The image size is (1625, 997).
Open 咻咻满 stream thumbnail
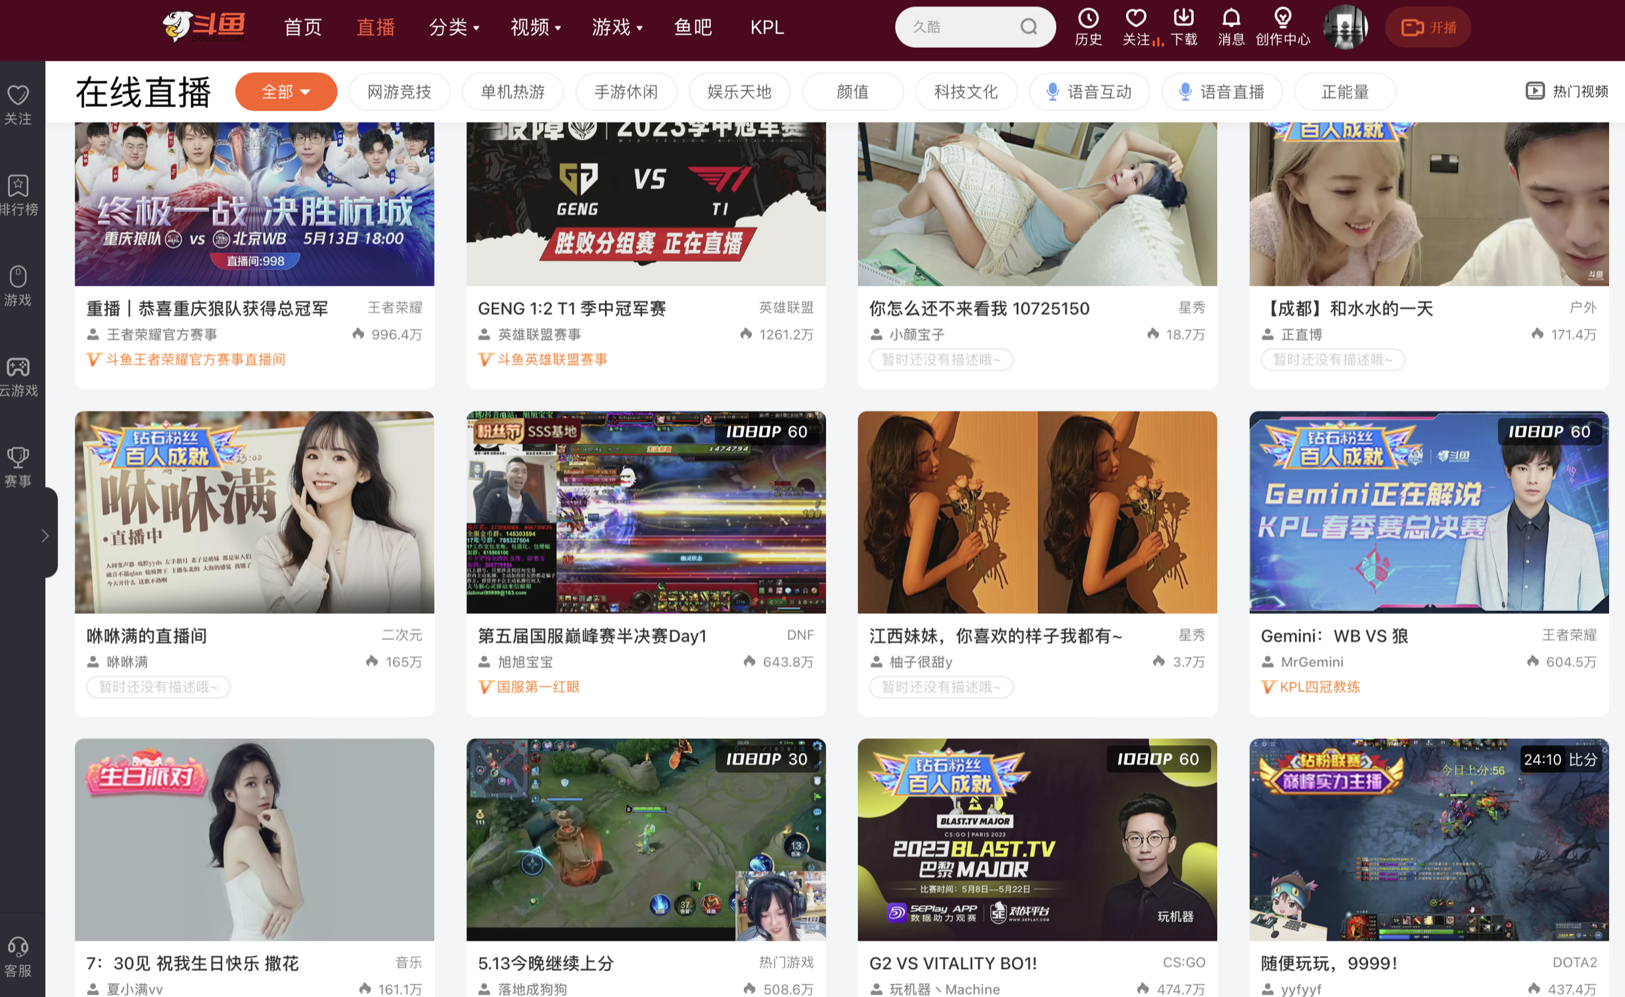(254, 512)
